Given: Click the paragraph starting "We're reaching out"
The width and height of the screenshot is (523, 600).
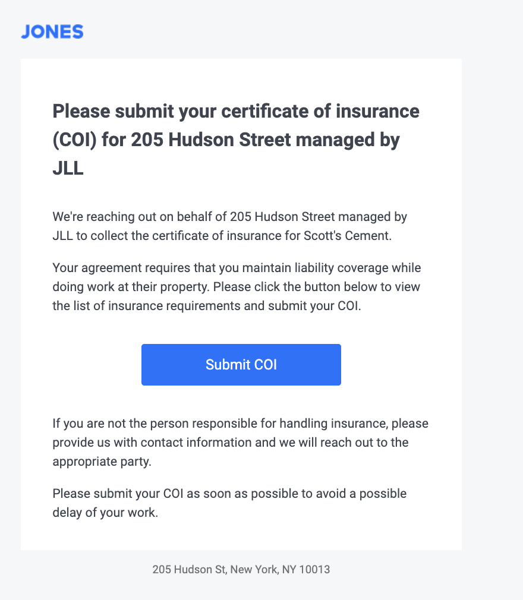Looking at the screenshot, I should pyautogui.click(x=230, y=226).
